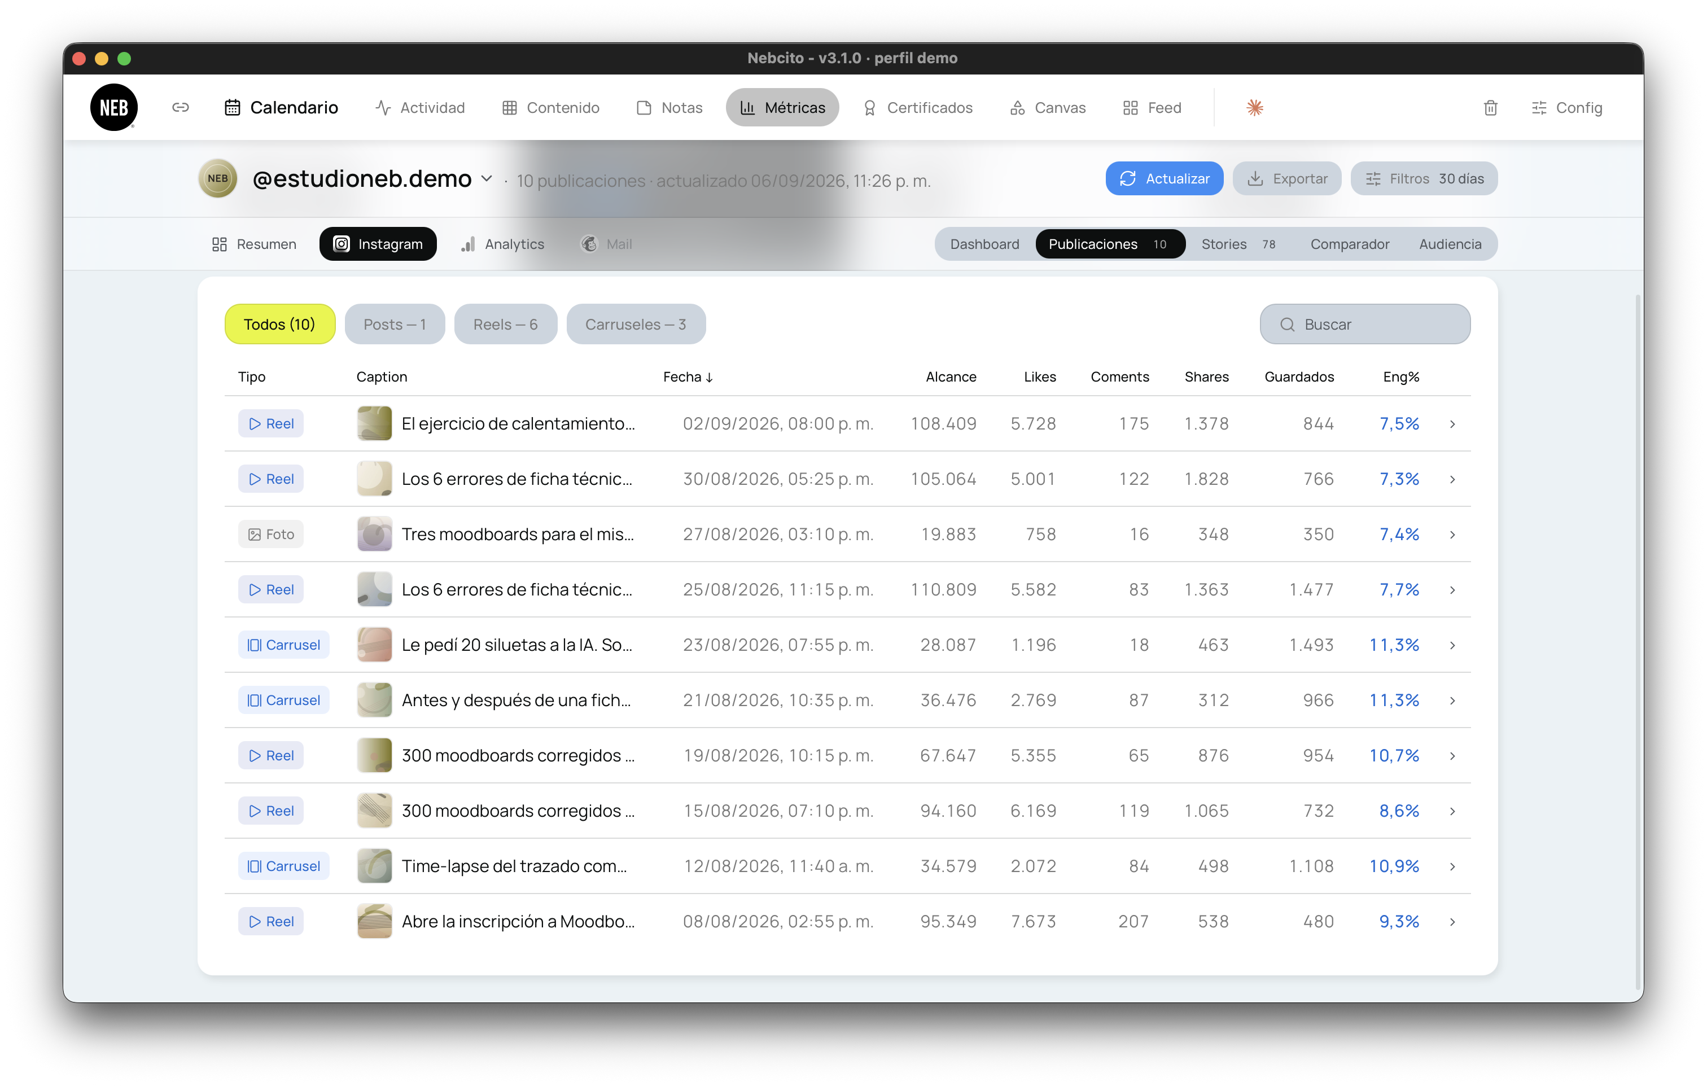
Task: Switch to Notas
Action: [670, 108]
